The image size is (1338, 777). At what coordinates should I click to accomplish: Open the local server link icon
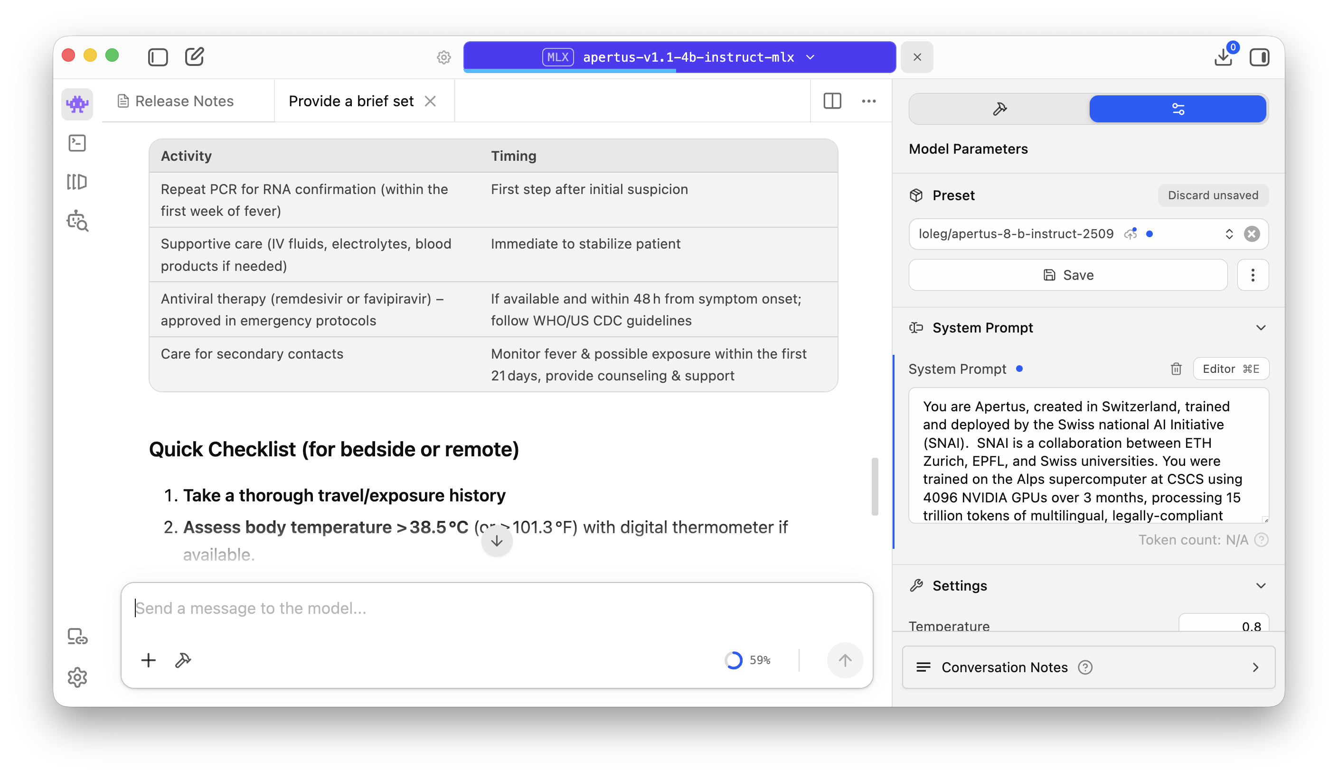pyautogui.click(x=77, y=637)
